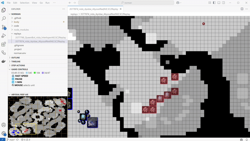
Task: Open 3577798_QueenBot_nida_InterloperAIE replay file
Action: [38, 38]
